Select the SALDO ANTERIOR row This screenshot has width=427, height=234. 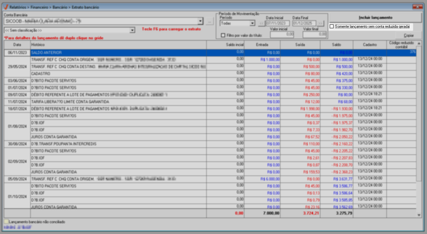pyautogui.click(x=118, y=52)
